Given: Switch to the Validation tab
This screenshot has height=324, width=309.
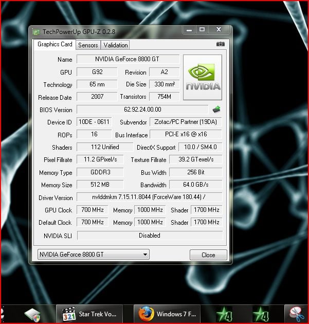Looking at the screenshot, I should (116, 45).
